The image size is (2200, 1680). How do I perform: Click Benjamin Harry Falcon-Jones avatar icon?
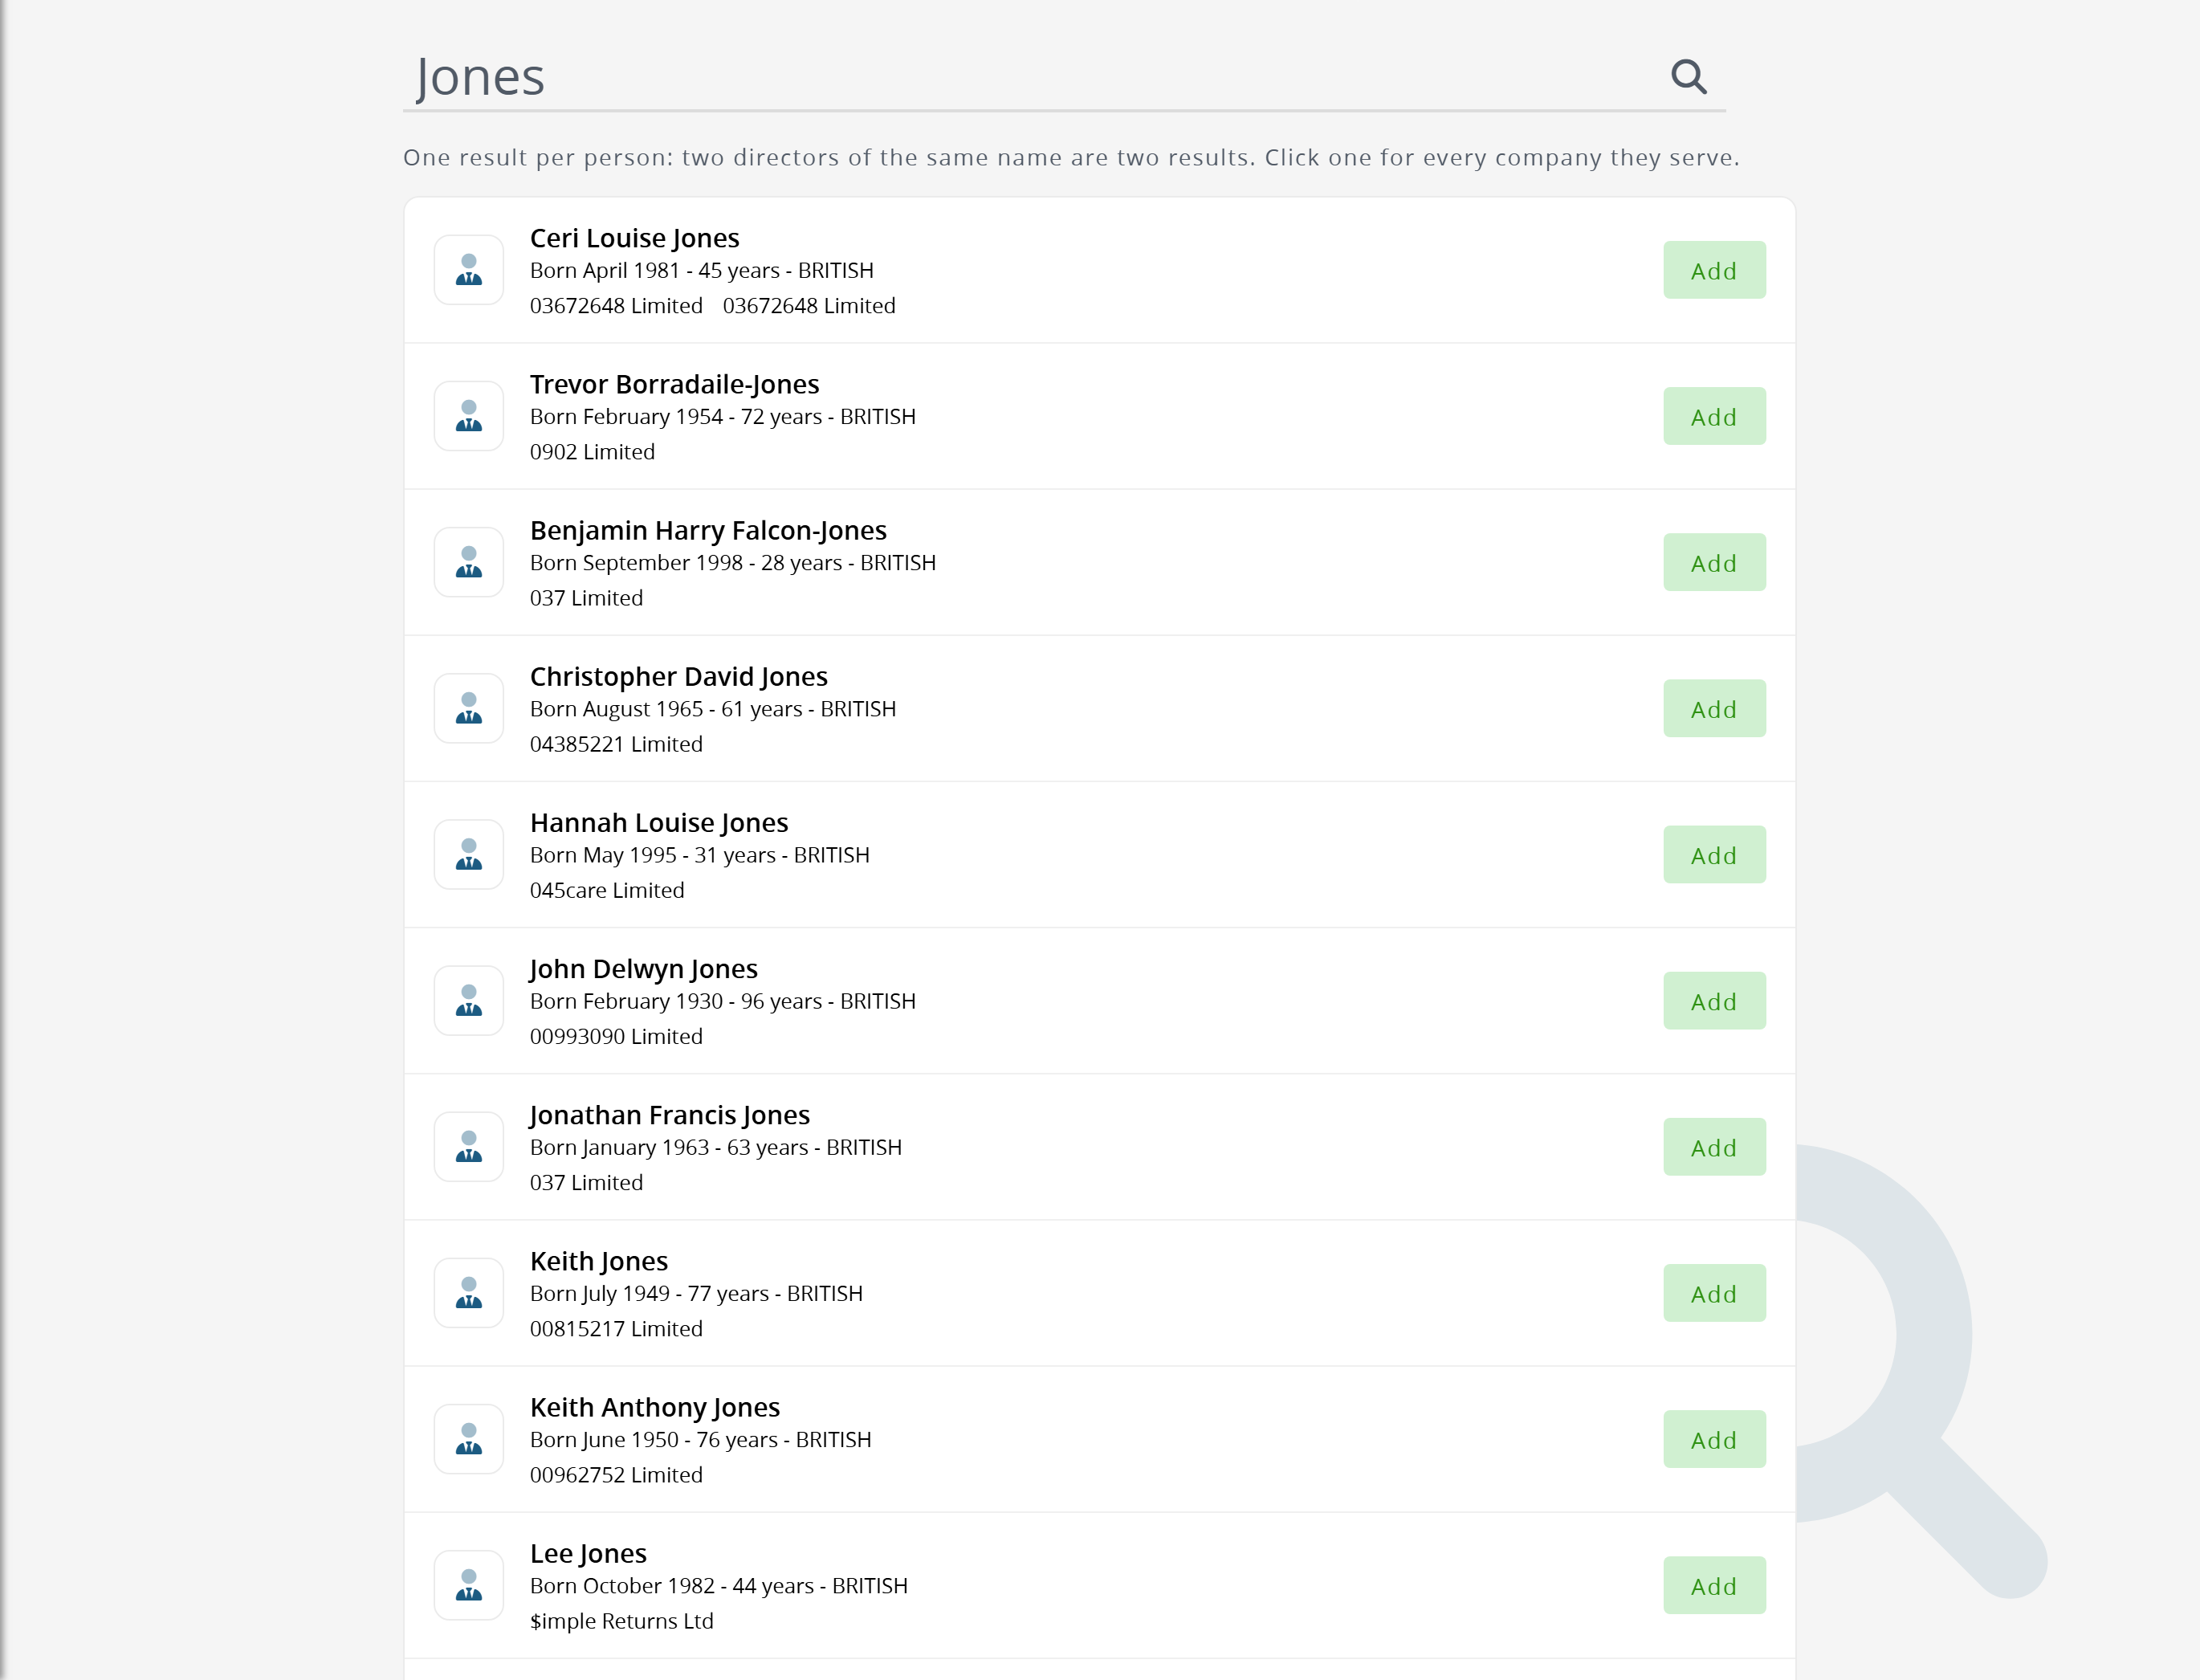(x=469, y=562)
